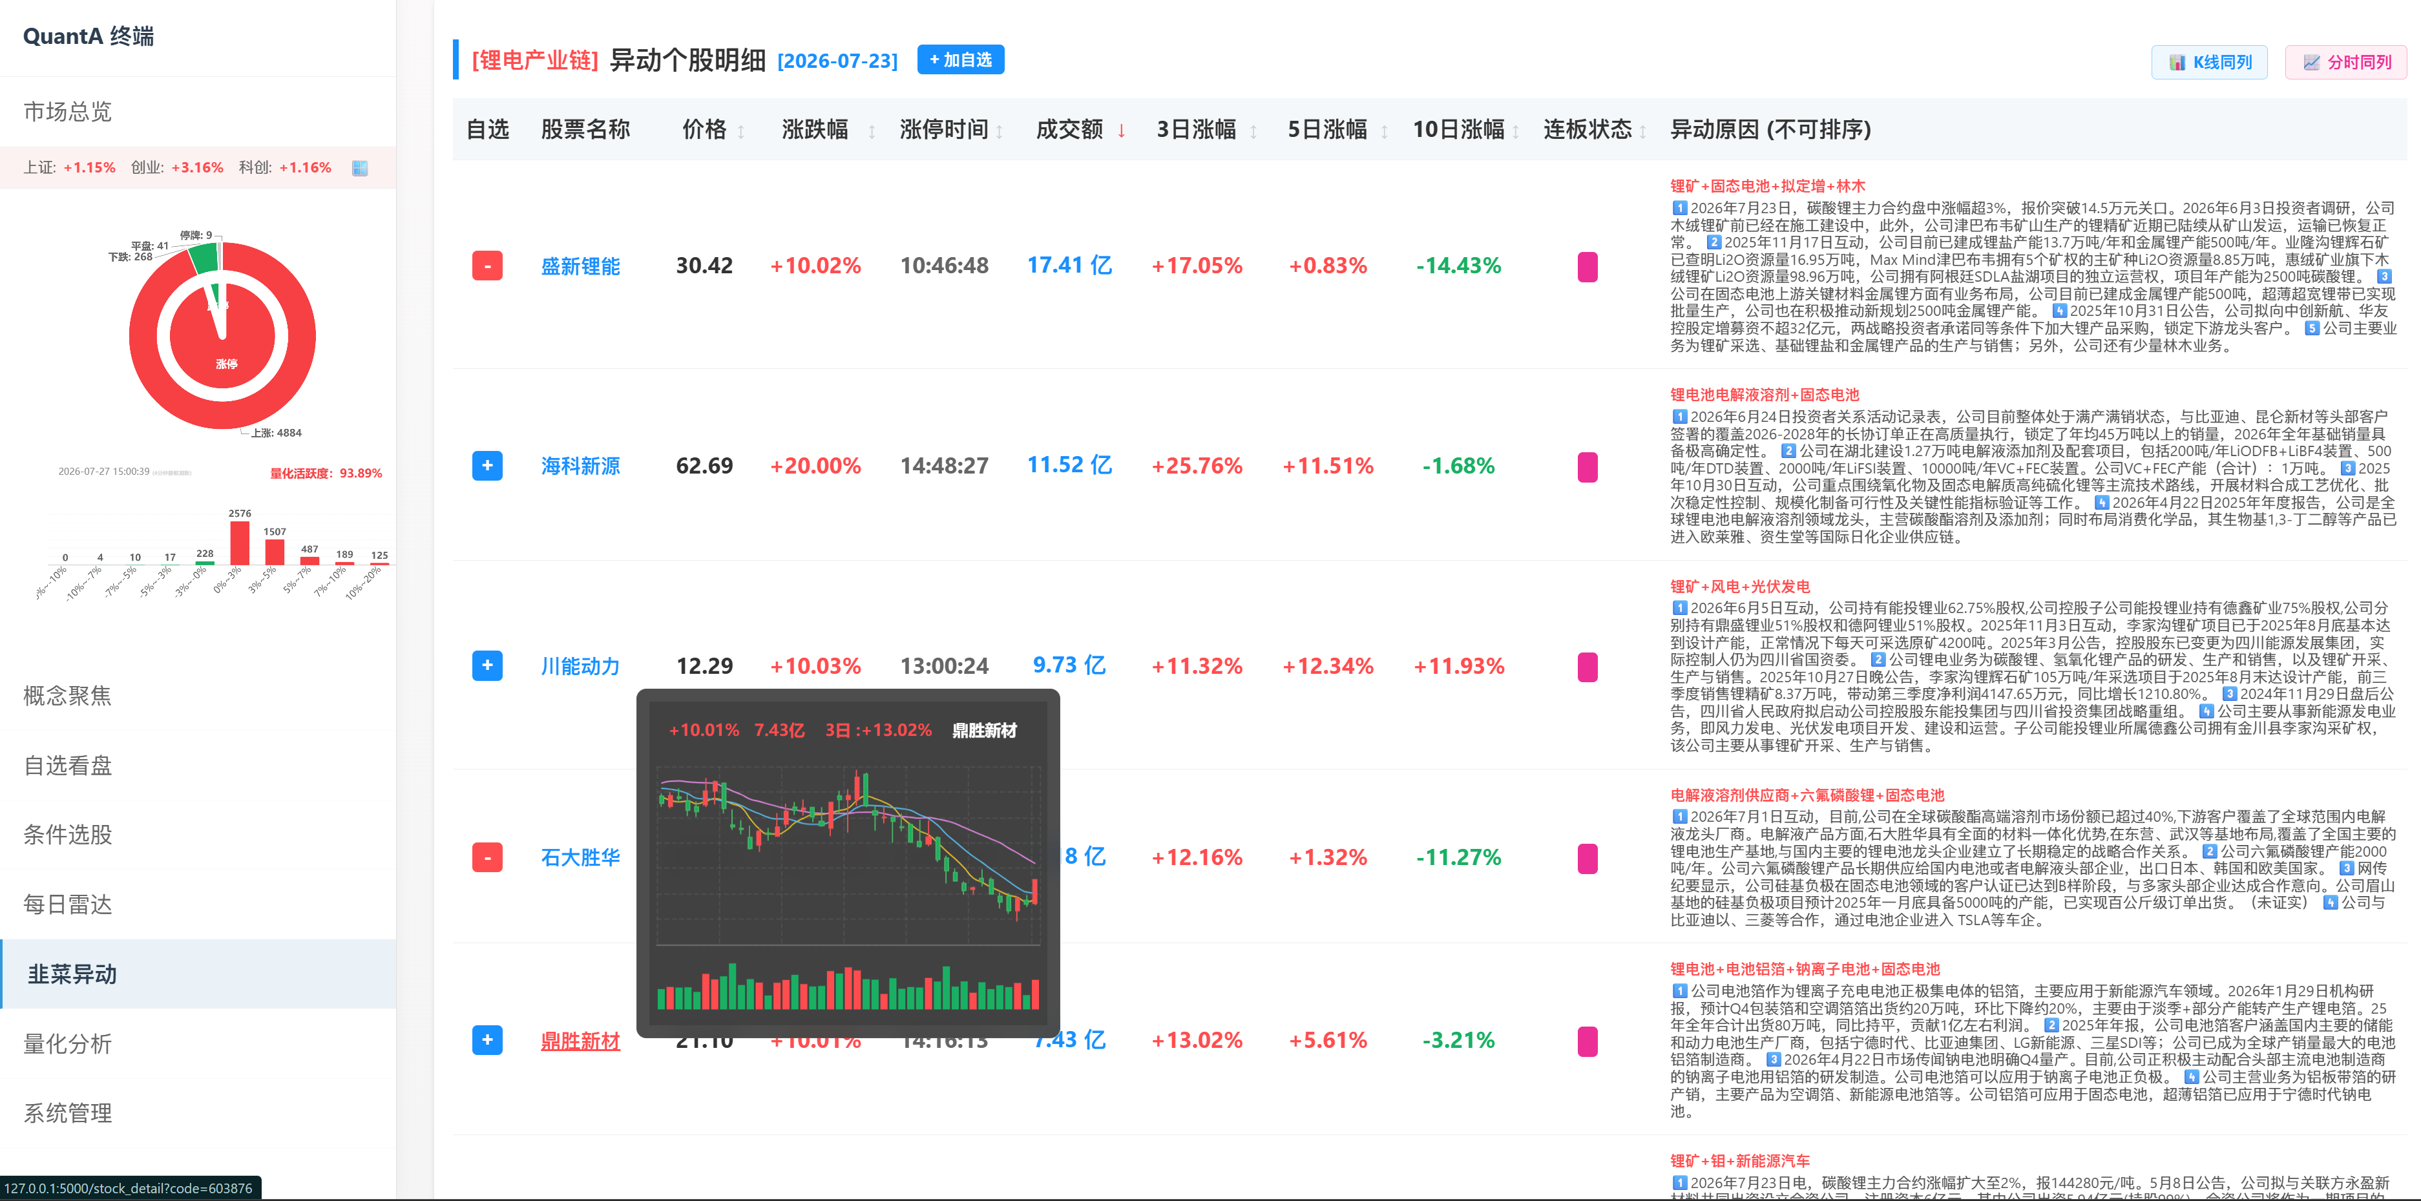
Task: Add 海科新源 to watchlist with plus button
Action: [487, 465]
